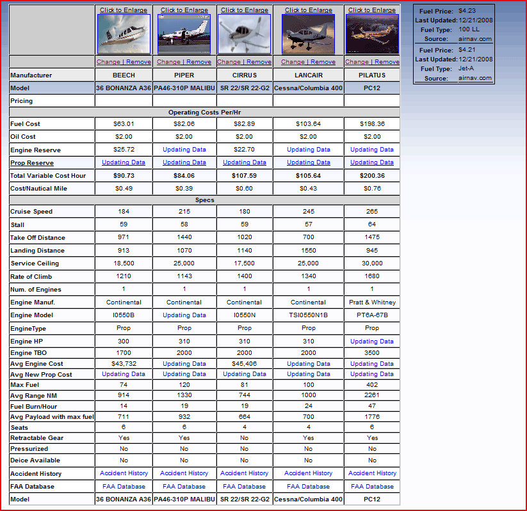527x511 pixels.
Task: View Accident History for Pilatus PC12
Action: [x=372, y=473]
